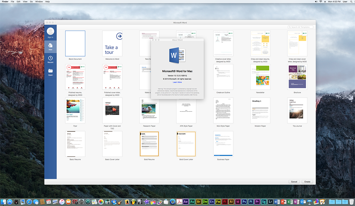
Task: Open Adobe Bridge from the Dock
Action: pyautogui.click(x=198, y=202)
